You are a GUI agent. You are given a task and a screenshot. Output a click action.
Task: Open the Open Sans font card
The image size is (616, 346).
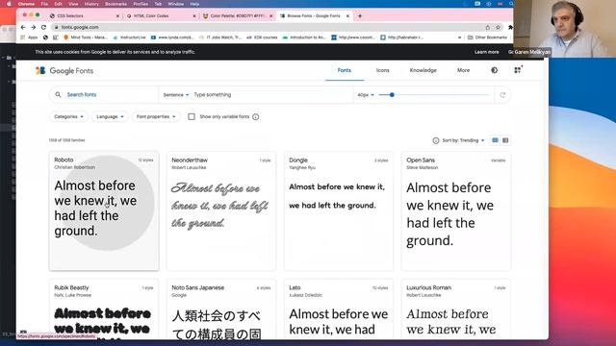(x=455, y=210)
